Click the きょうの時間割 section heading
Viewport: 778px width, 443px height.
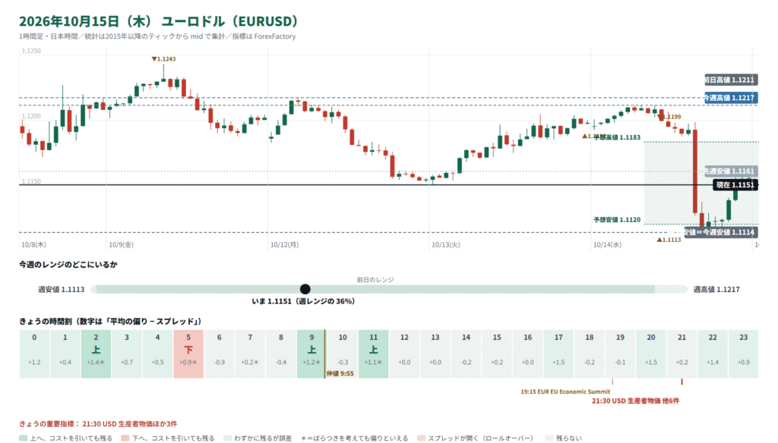pos(111,322)
